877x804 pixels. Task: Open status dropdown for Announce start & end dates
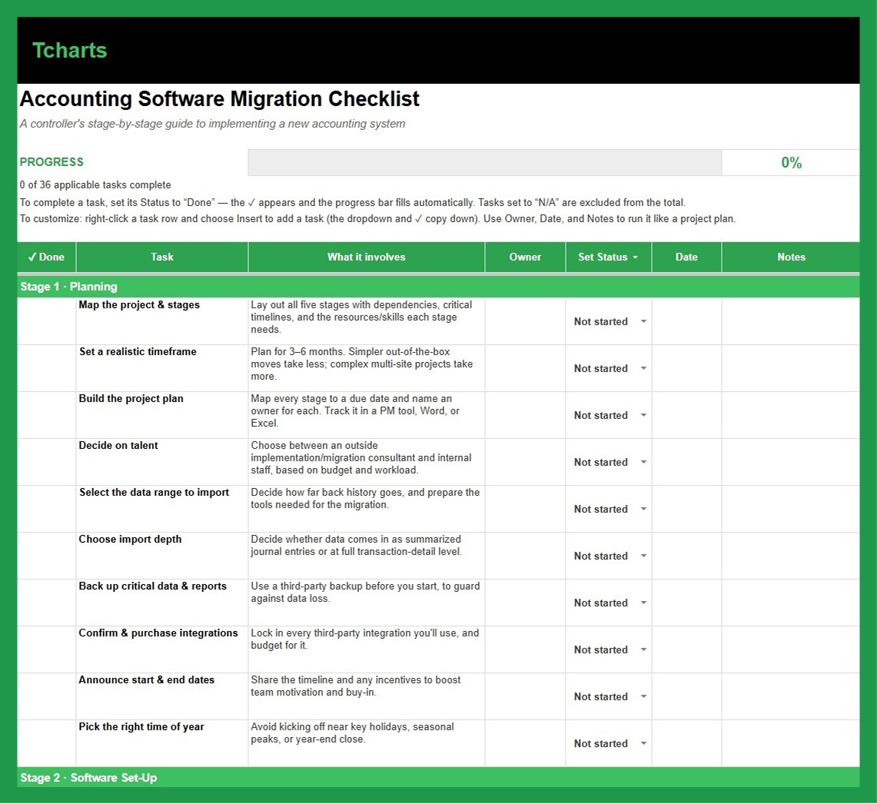point(643,697)
